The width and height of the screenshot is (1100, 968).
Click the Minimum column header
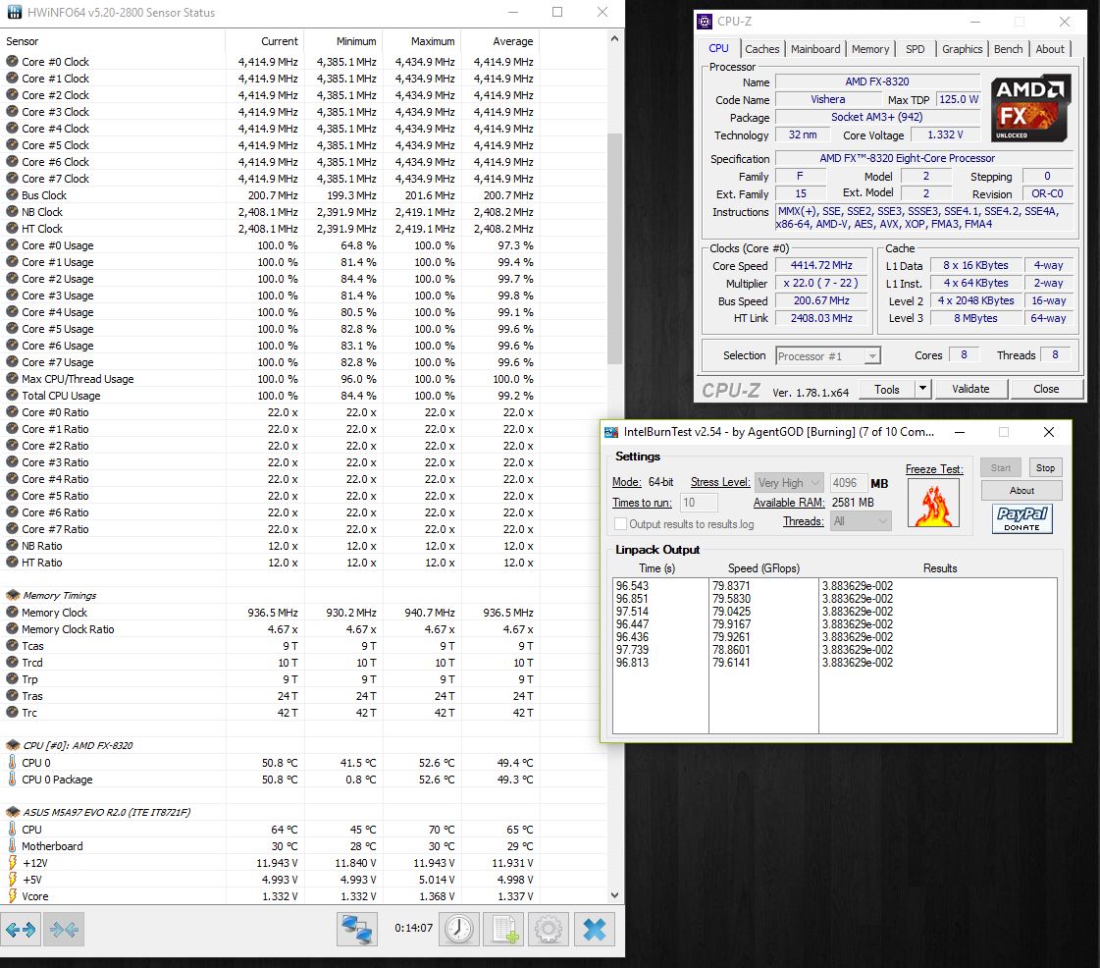pyautogui.click(x=343, y=41)
